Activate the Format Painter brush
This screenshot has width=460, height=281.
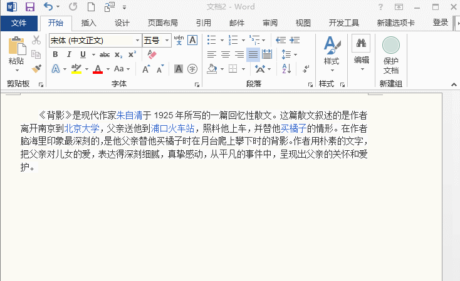click(x=36, y=69)
